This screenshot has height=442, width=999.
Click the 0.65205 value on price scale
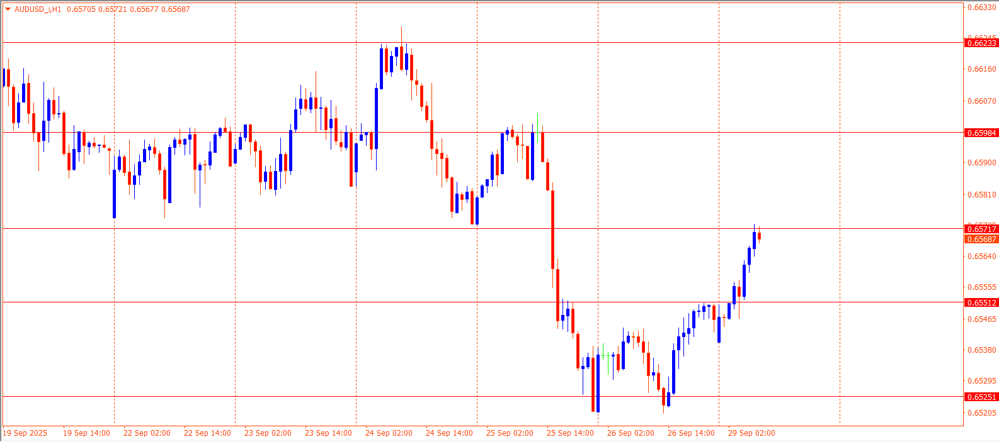[x=981, y=412]
